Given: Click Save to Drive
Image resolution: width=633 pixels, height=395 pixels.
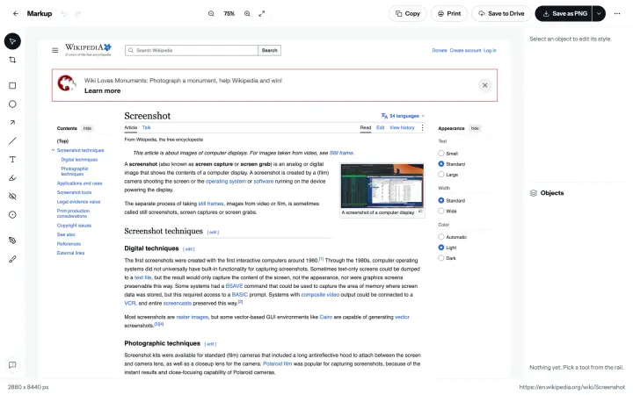Looking at the screenshot, I should [x=501, y=13].
